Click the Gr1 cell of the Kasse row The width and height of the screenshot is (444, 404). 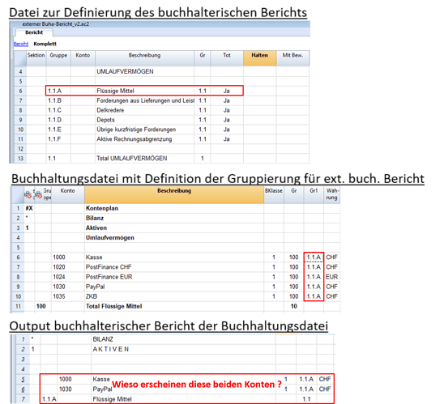point(314,257)
